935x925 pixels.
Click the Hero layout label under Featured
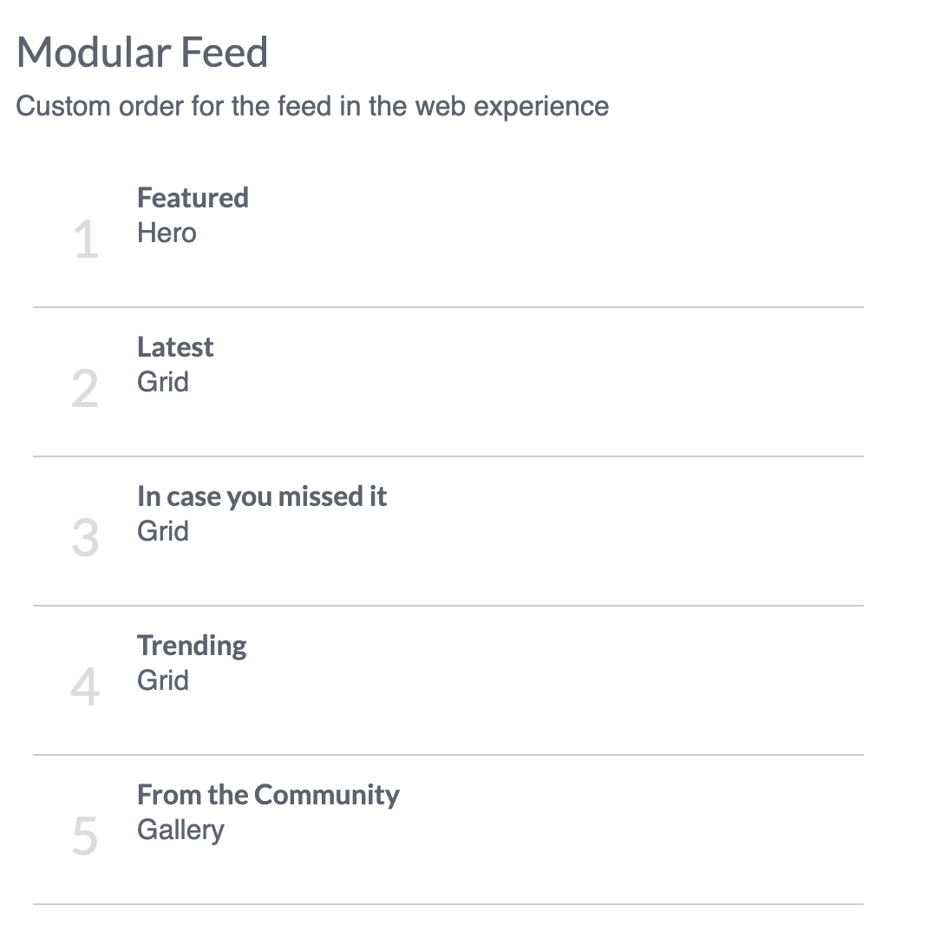(x=167, y=233)
